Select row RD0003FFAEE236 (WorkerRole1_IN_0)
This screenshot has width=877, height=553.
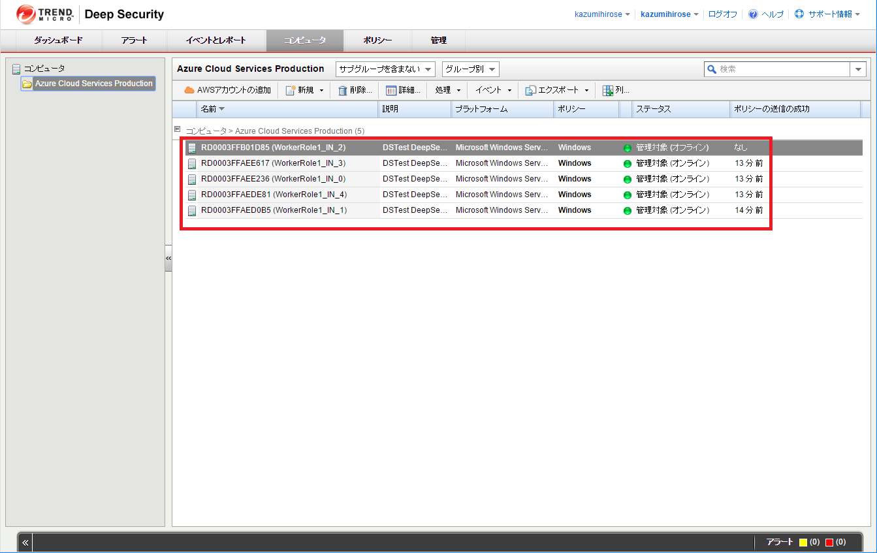[x=524, y=180]
